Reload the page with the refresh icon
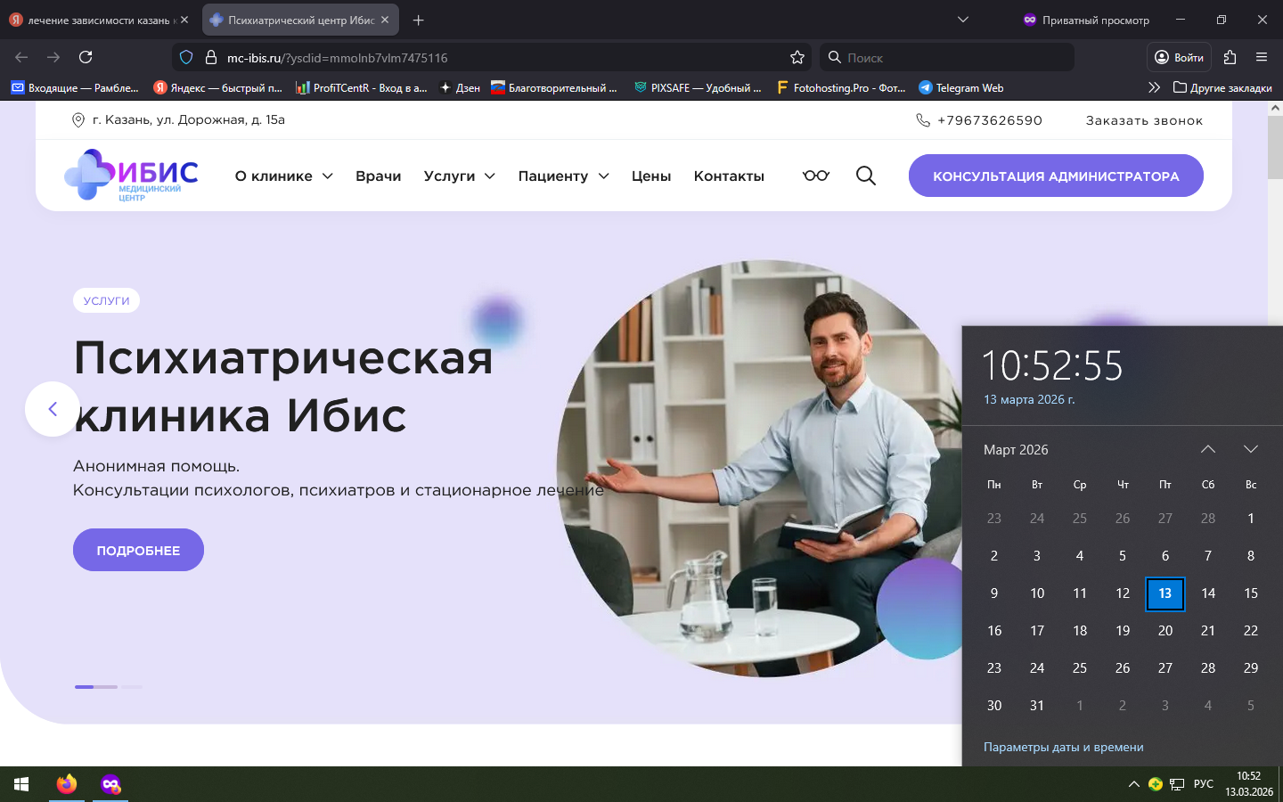 [x=86, y=57]
